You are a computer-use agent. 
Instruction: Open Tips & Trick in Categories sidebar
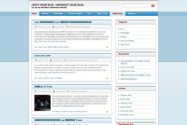[x=125, y=44]
